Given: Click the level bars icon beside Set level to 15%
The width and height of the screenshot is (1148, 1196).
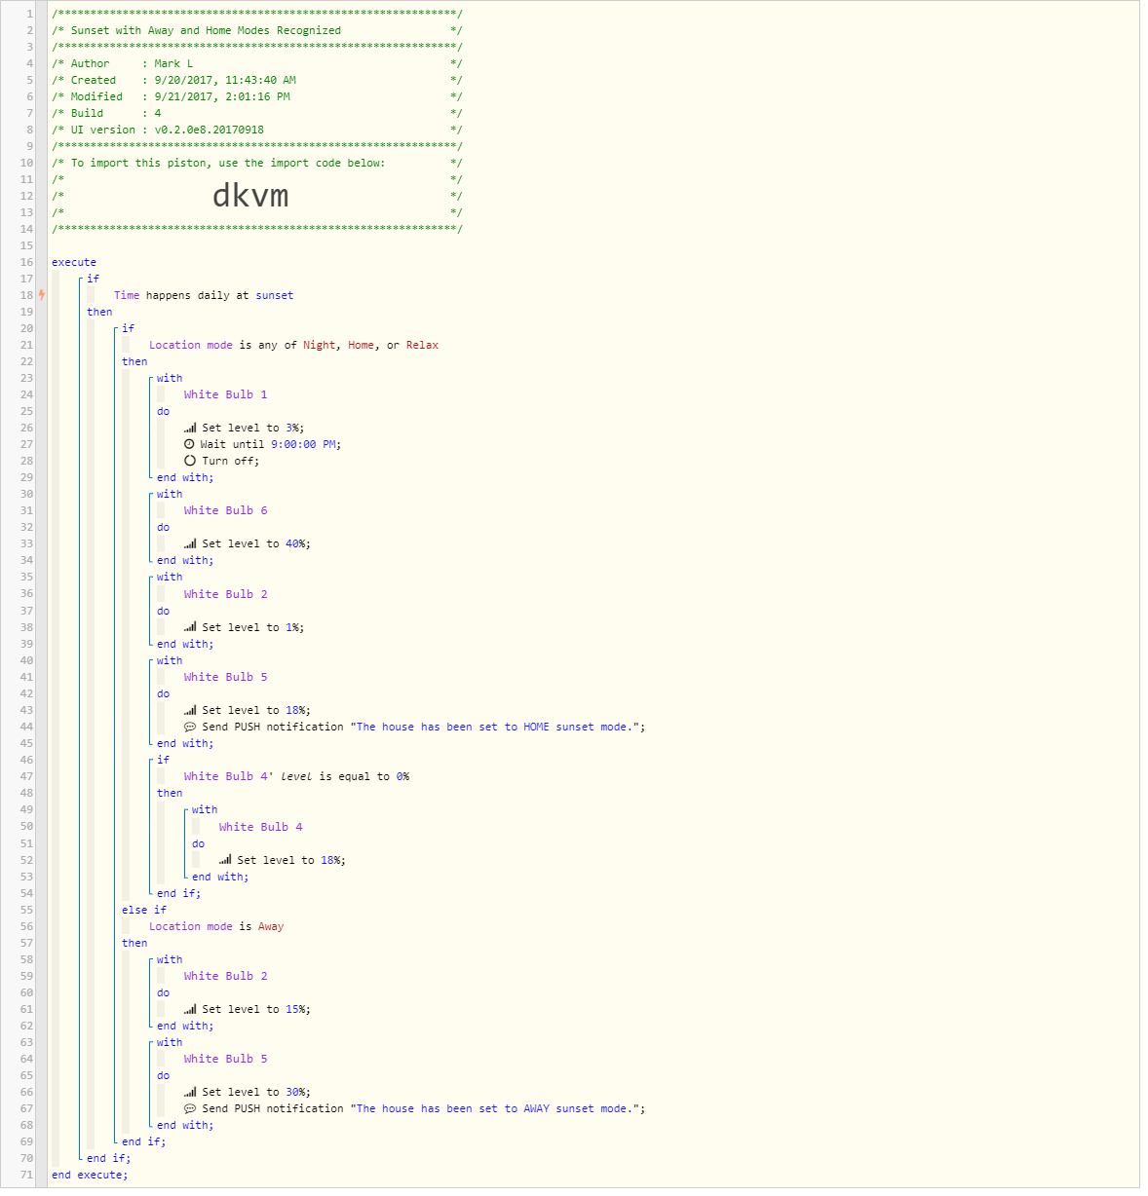Looking at the screenshot, I should click(x=190, y=1009).
